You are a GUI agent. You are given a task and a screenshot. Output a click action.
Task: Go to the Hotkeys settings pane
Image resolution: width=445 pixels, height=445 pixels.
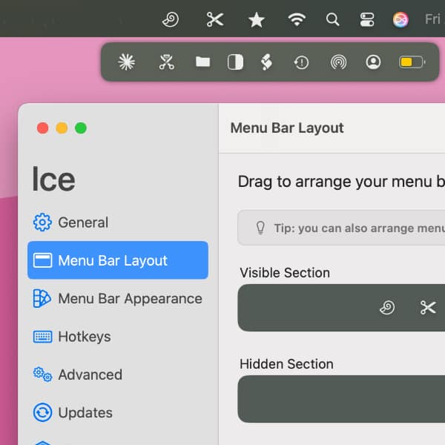(x=84, y=337)
